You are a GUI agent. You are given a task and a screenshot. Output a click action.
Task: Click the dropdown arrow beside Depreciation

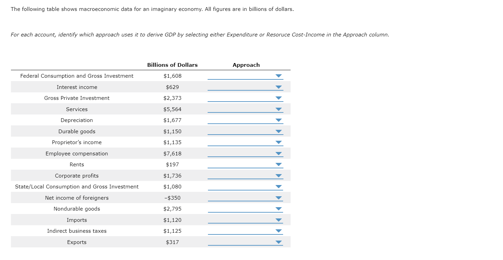(x=278, y=120)
